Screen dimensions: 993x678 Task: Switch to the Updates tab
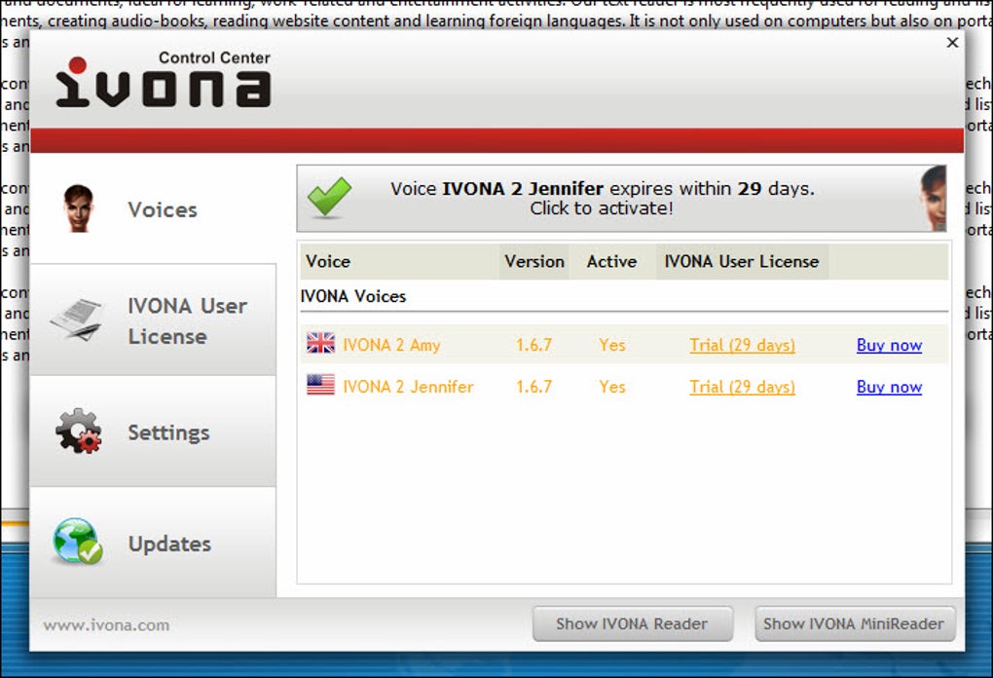pyautogui.click(x=153, y=543)
